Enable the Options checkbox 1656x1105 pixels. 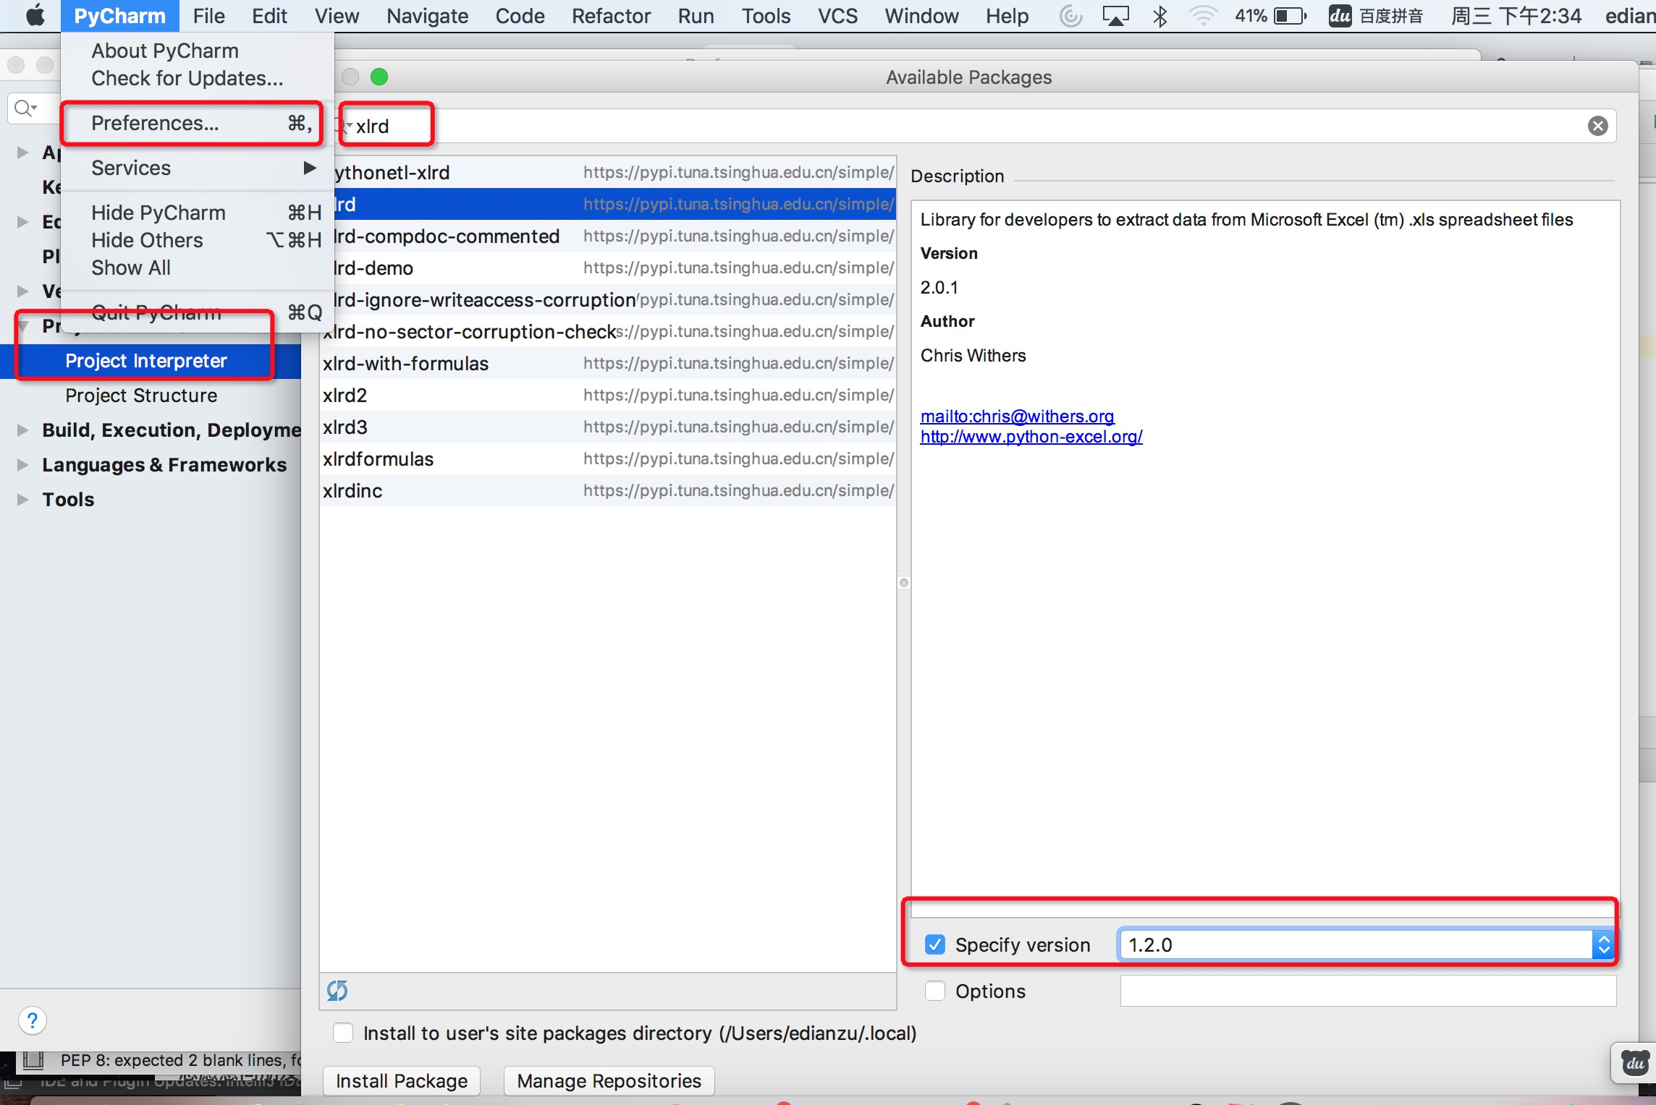point(934,991)
